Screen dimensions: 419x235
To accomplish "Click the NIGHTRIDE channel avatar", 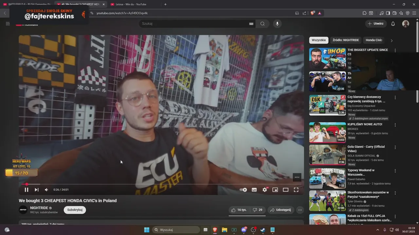I will [23, 210].
